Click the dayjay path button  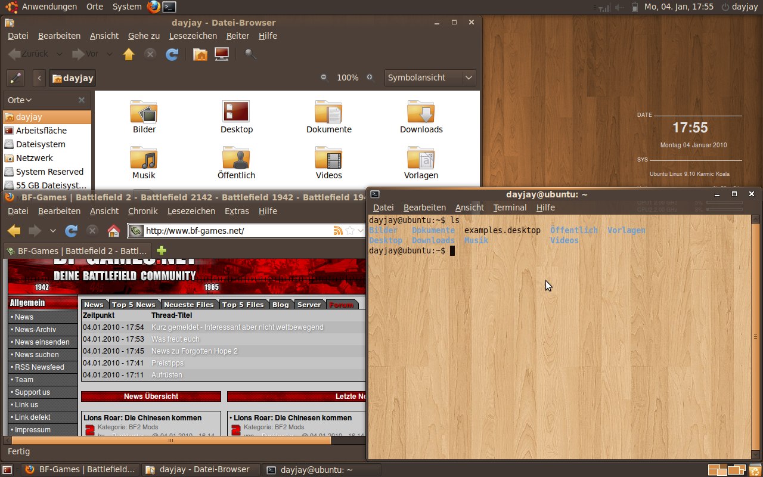pos(72,78)
